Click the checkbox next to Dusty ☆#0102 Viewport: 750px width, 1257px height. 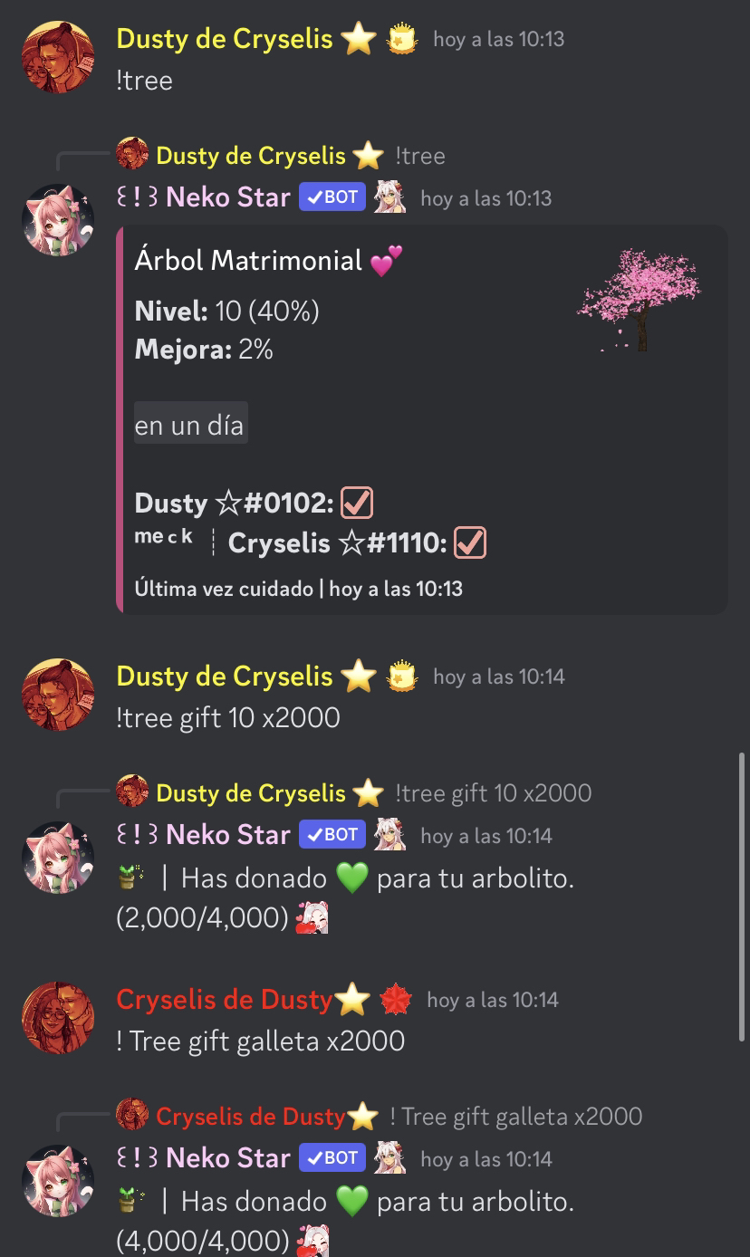(357, 503)
